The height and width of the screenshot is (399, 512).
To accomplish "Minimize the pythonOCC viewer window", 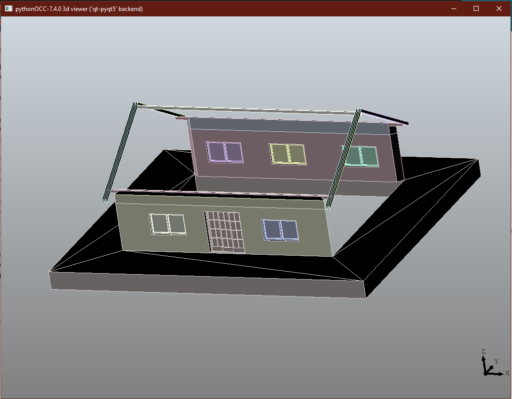I will pos(453,8).
